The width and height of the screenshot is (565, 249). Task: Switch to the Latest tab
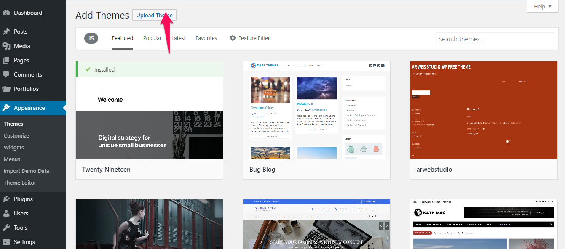point(179,38)
